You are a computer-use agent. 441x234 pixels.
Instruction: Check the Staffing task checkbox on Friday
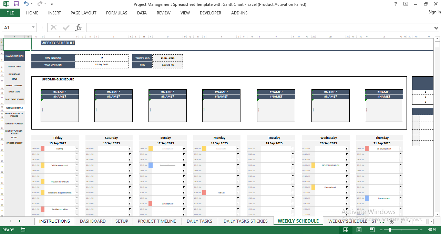coord(76,148)
